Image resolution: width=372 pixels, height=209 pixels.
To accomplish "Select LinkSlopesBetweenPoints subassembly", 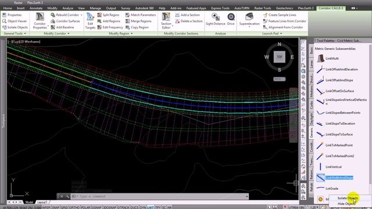I will pyautogui.click(x=338, y=113).
